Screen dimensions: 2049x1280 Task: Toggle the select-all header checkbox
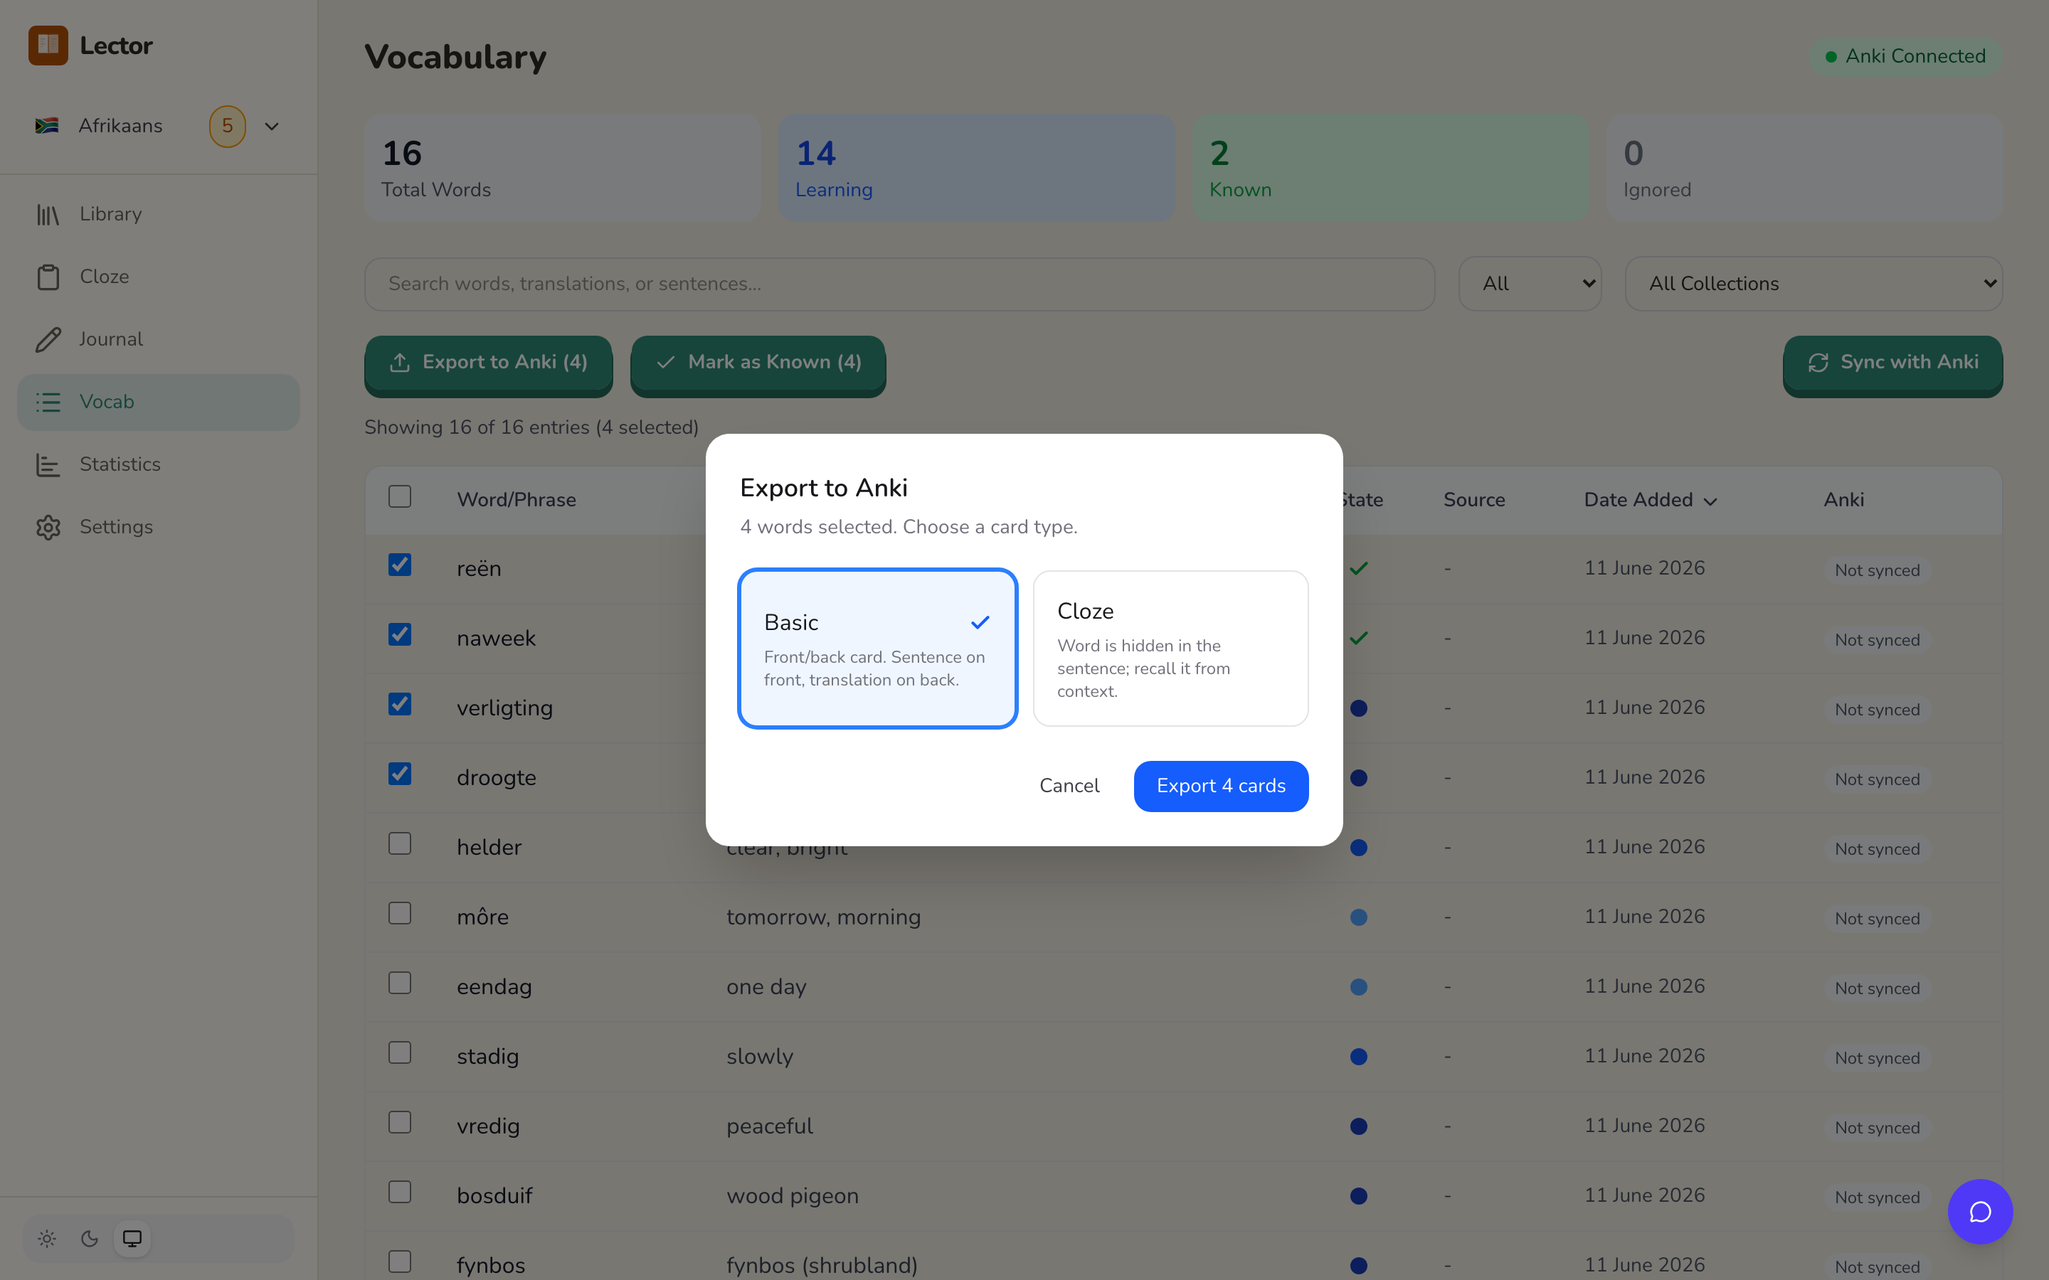click(x=400, y=496)
